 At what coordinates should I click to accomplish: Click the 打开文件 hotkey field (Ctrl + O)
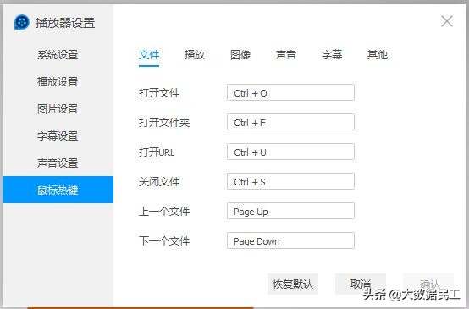pyautogui.click(x=290, y=92)
